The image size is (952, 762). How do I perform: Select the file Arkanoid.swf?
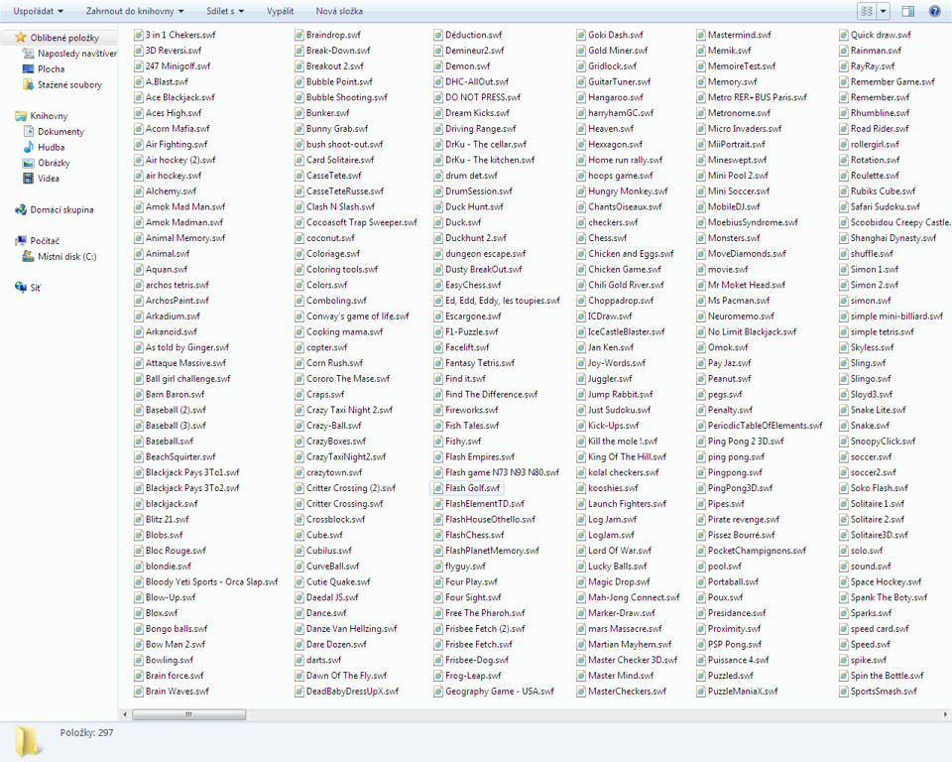(166, 331)
